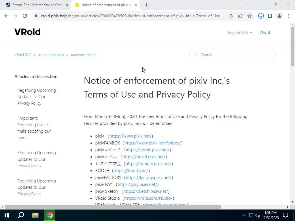Click the horizontal scrollbar thumb
The height and width of the screenshot is (221, 295).
point(113,207)
